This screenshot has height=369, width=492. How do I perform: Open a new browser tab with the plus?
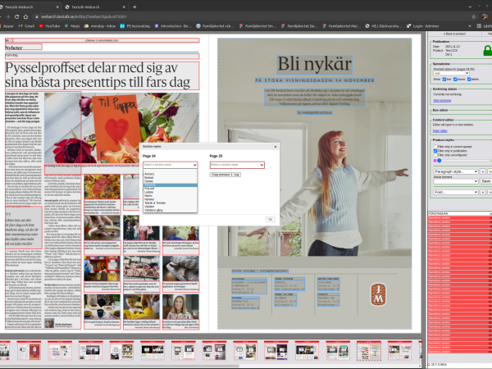click(134, 7)
